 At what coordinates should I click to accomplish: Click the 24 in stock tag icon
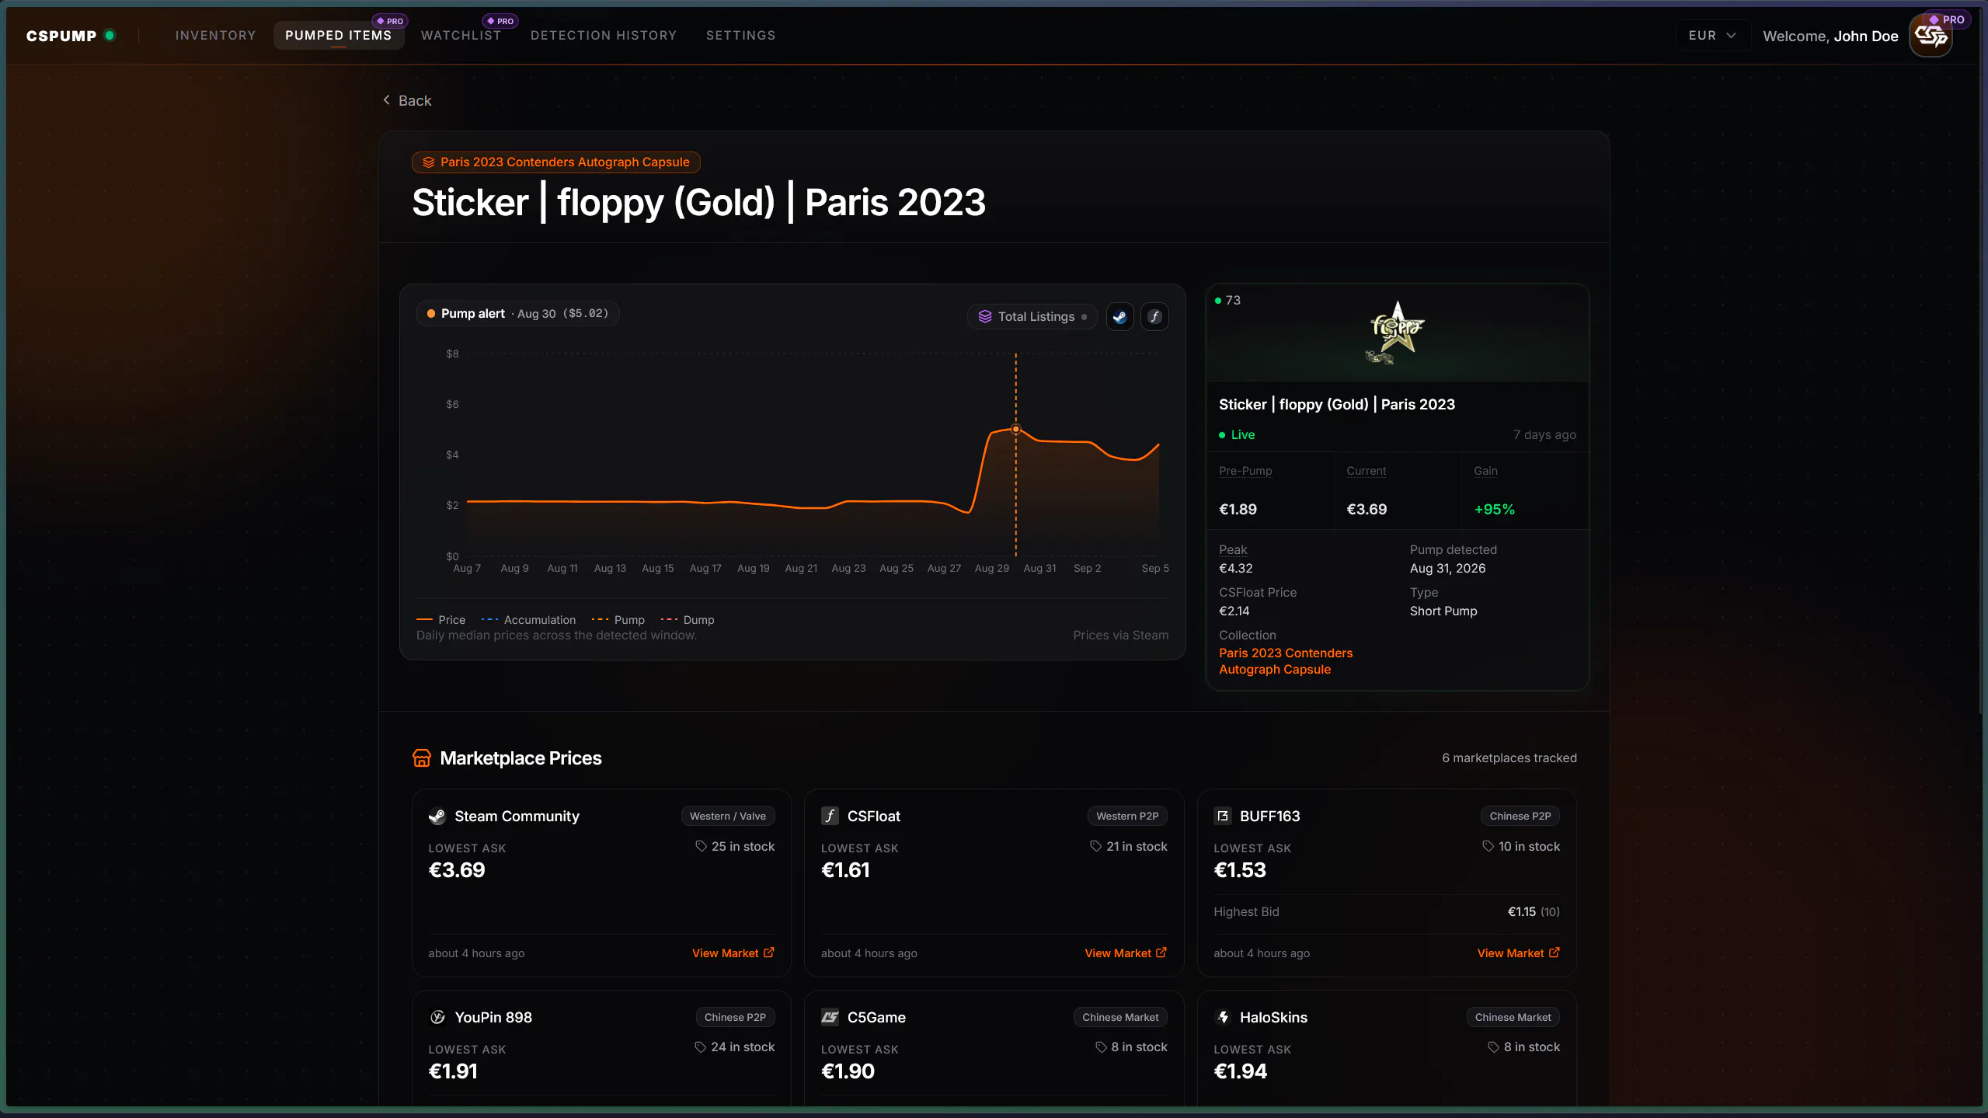point(700,1047)
